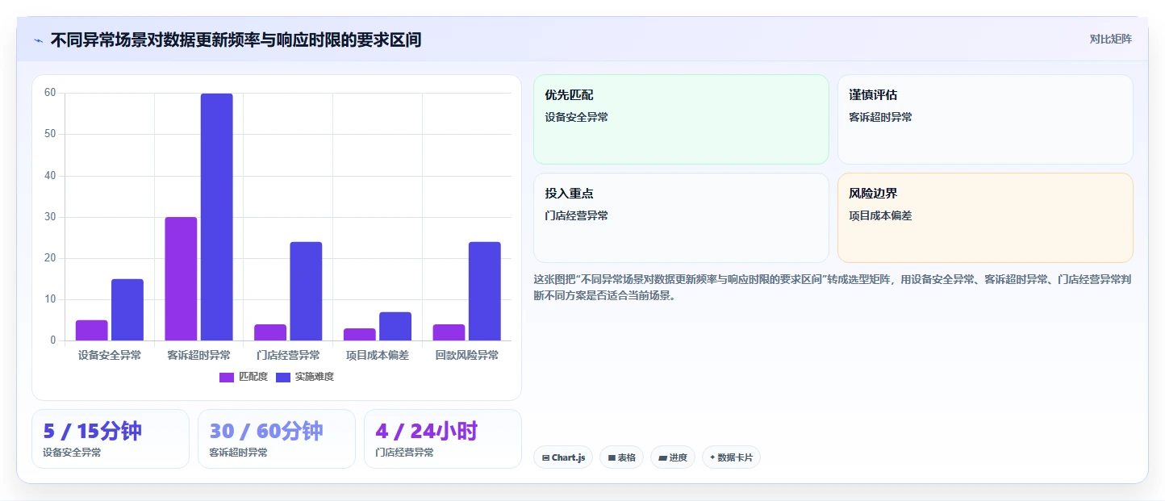The width and height of the screenshot is (1165, 501).
Task: Click the 匹配度 bar for 设备安全异常
Action: tap(92, 331)
